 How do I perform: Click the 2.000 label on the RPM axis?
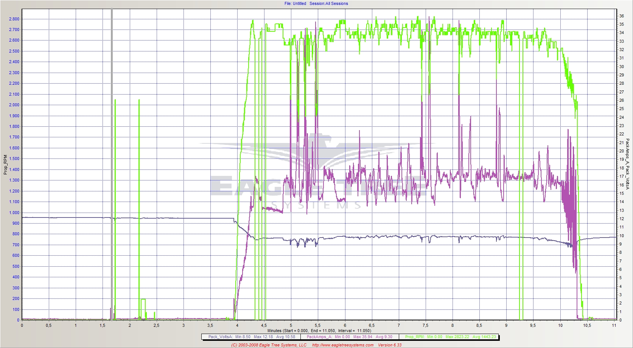pyautogui.click(x=14, y=105)
